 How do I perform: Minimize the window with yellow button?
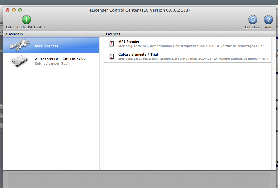tap(14, 10)
